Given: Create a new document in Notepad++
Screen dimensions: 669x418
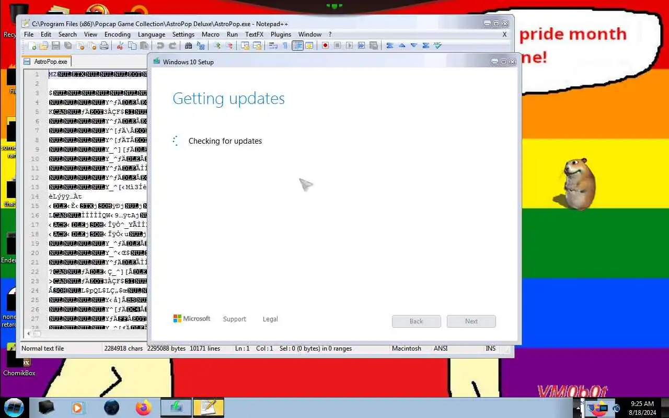Looking at the screenshot, I should click(32, 45).
